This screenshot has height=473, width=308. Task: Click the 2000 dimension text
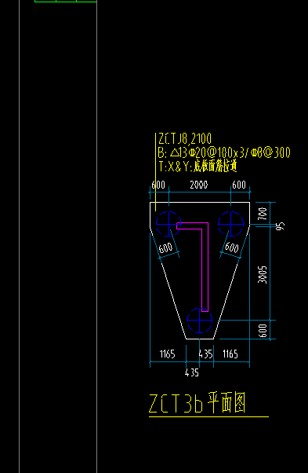pos(199,185)
